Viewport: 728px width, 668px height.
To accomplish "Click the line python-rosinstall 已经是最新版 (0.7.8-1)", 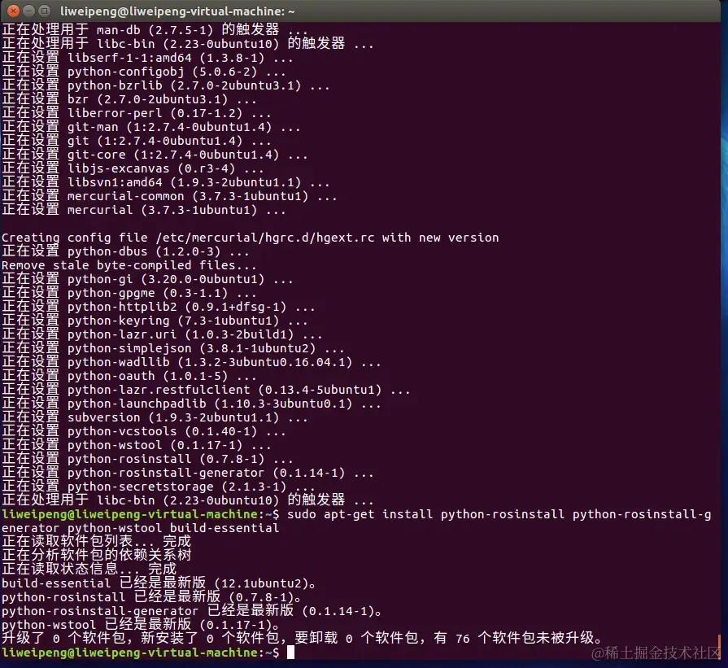I will [152, 597].
